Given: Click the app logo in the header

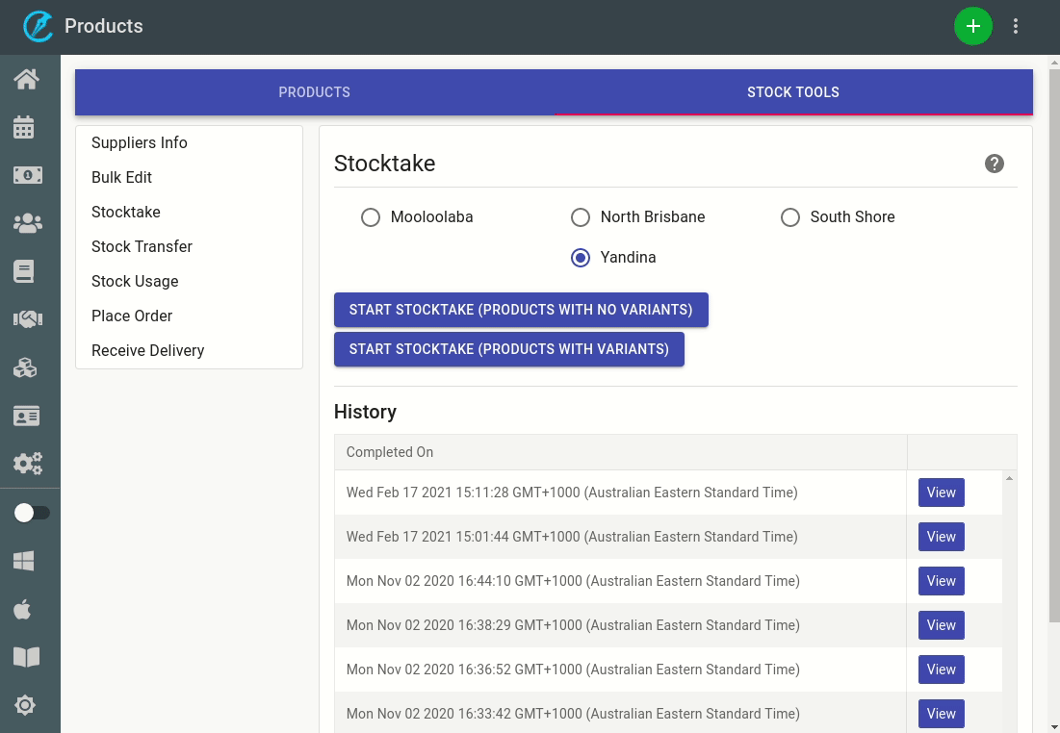Looking at the screenshot, I should point(38,26).
